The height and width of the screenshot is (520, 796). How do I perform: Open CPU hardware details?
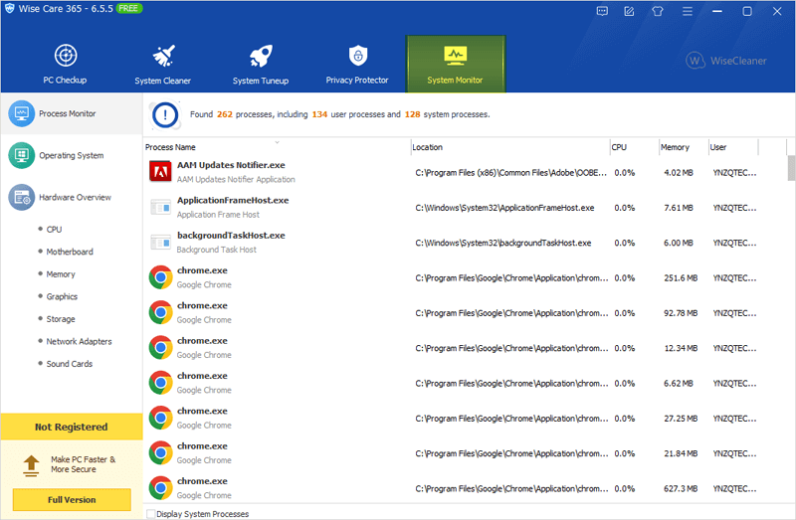point(54,230)
